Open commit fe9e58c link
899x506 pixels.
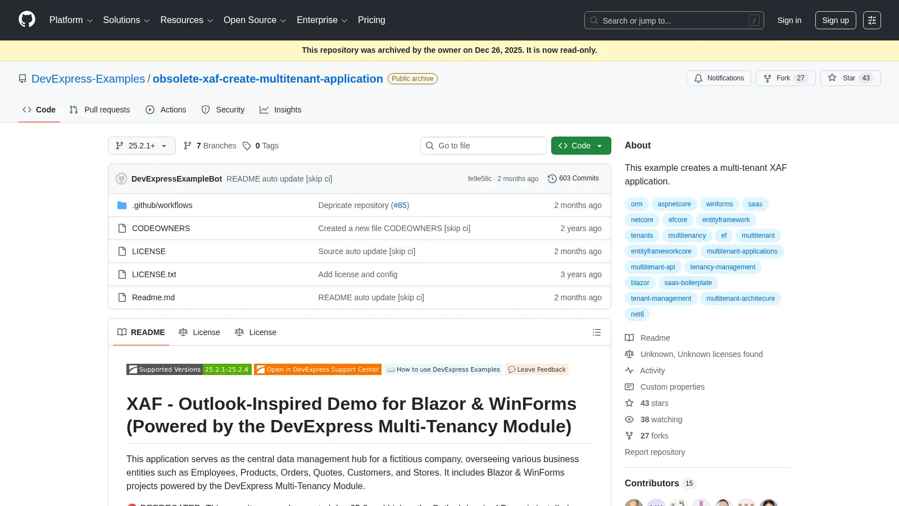pyautogui.click(x=480, y=179)
